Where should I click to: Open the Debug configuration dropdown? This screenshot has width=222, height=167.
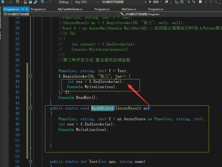tap(66, 2)
